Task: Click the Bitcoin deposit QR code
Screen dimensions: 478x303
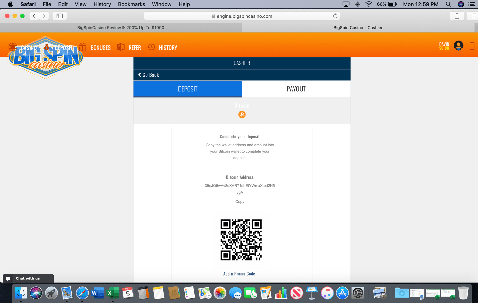Action: pos(241,240)
